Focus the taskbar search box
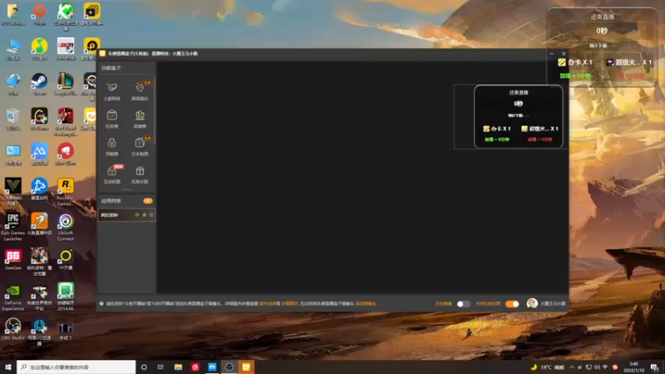The width and height of the screenshot is (665, 374). [x=76, y=367]
